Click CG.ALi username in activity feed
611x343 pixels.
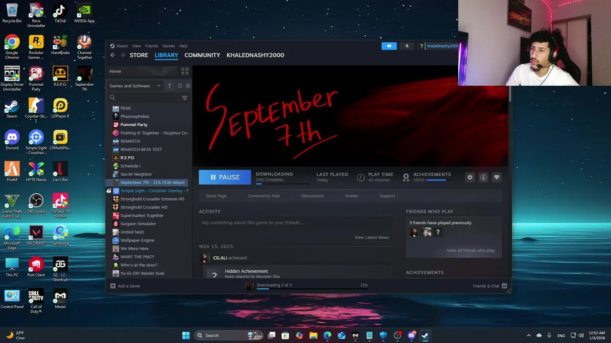220,258
